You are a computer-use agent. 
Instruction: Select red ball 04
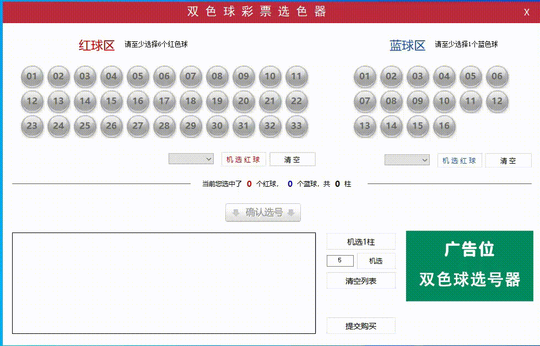[111, 77]
